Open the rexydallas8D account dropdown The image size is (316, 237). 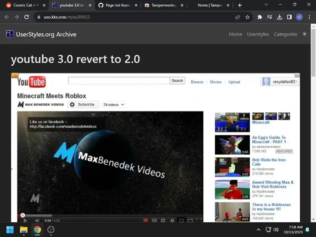pyautogui.click(x=280, y=81)
